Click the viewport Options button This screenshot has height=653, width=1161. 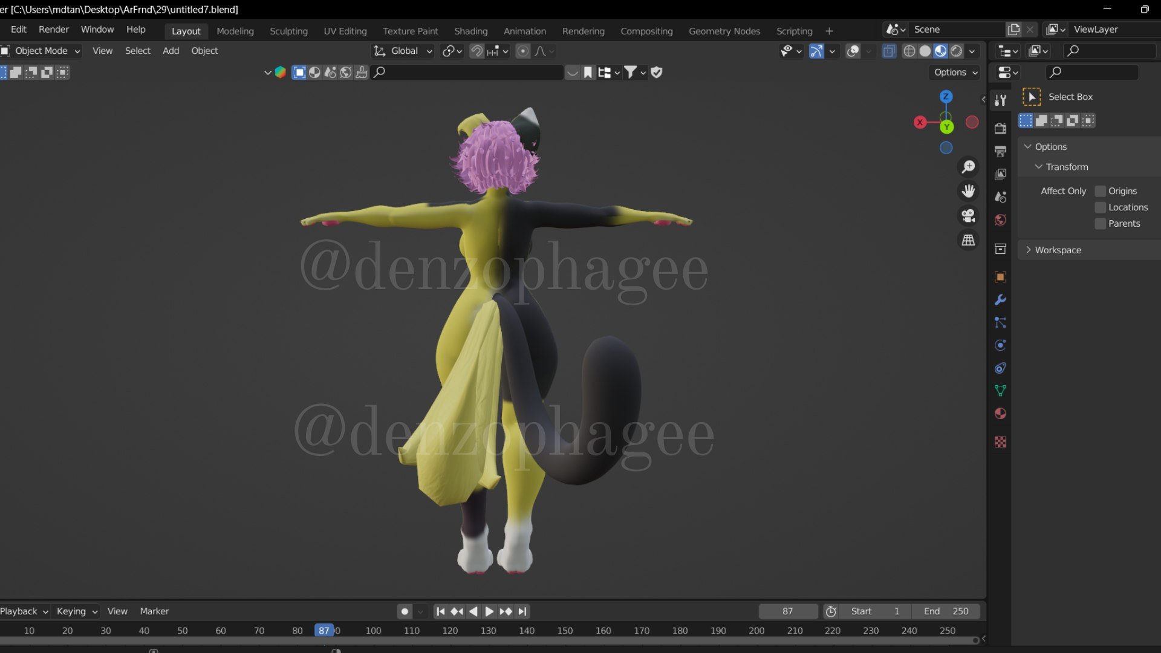[955, 72]
